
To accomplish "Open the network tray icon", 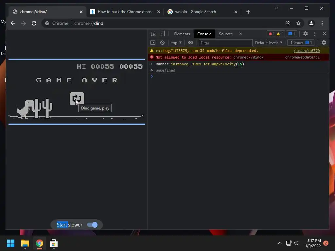I will click(289, 243).
